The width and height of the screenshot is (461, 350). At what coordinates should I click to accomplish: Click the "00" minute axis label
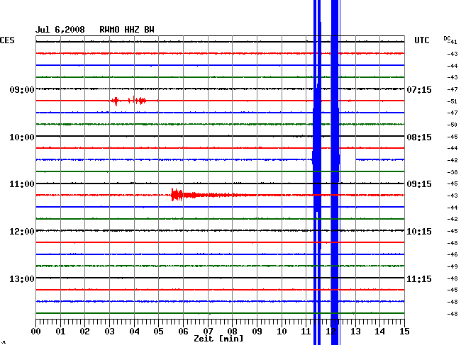36,332
